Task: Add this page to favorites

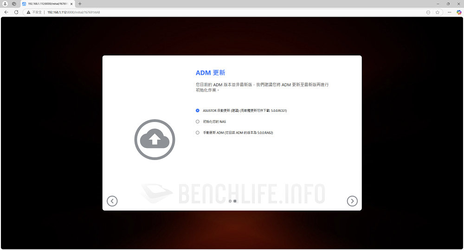Action: point(438,12)
